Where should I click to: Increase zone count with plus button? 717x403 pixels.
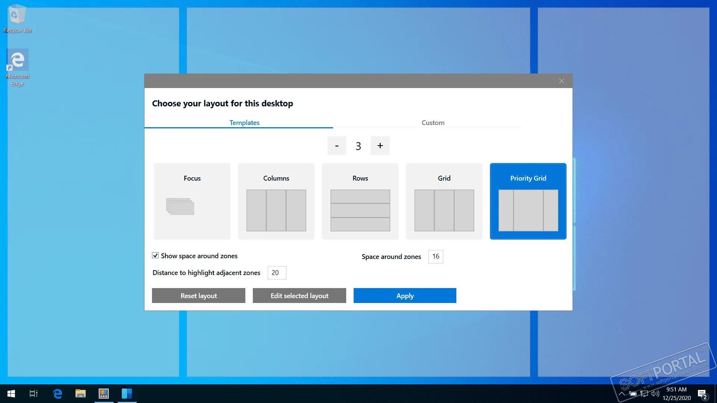tap(380, 146)
